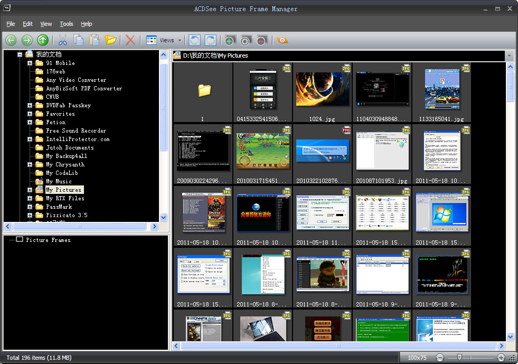This screenshot has width=518, height=364.
Task: Click the thumbnail size slider
Action: click(x=459, y=358)
